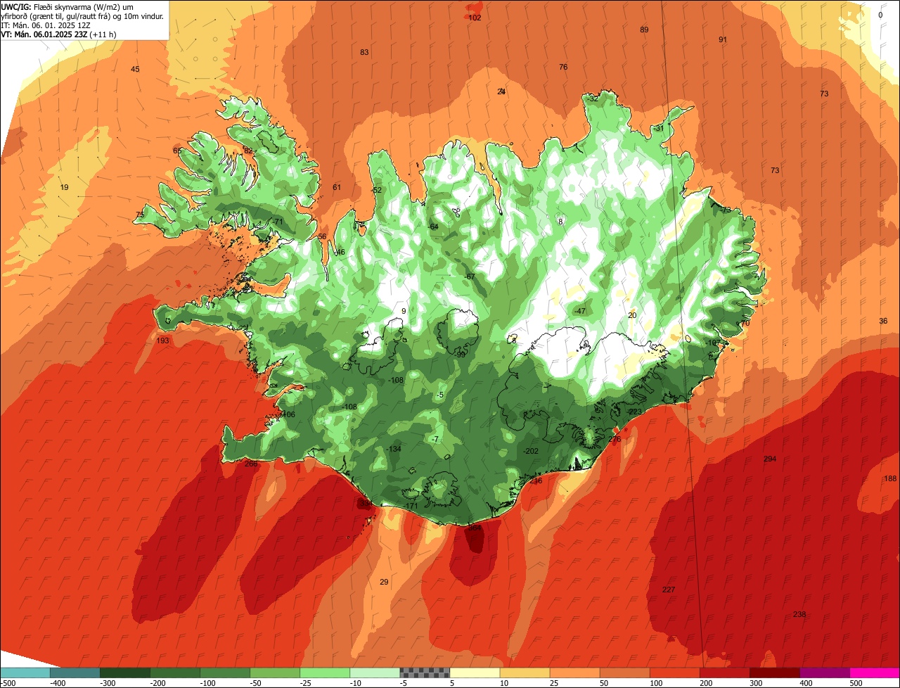Click the legend label -500
The width and height of the screenshot is (900, 688).
[8, 682]
